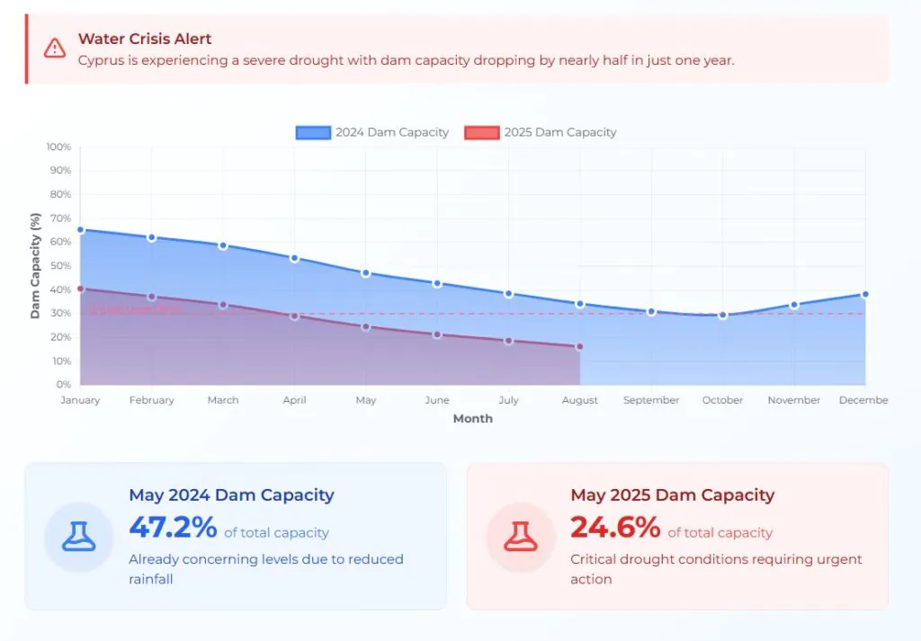921x641 pixels.
Task: Click the May 2024 Dam Capacity card title
Action: [x=231, y=494]
